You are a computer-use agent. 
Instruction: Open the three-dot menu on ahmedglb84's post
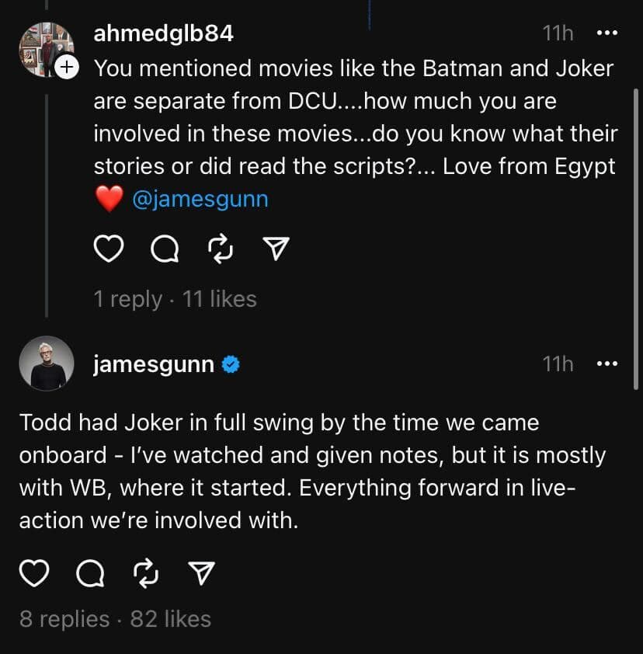(607, 33)
